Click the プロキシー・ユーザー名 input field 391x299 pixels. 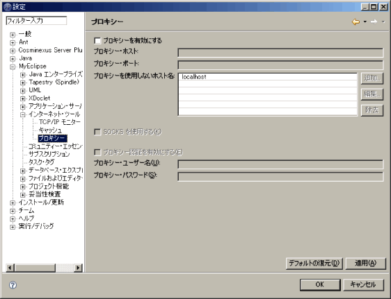click(x=280, y=164)
